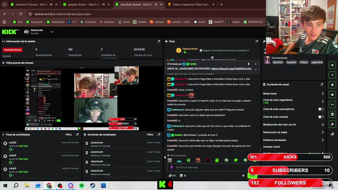The image size is (338, 190).
Task: Open the channel points infinity icon
Action: (172, 175)
